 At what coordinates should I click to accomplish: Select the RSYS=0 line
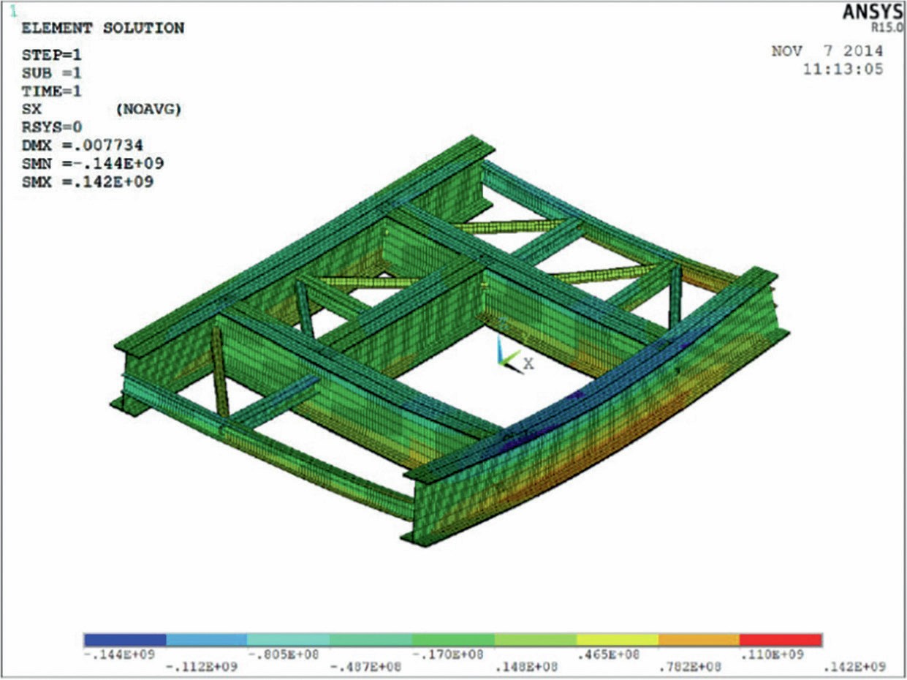[51, 128]
